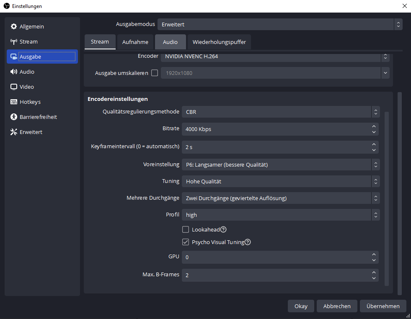Open Stream settings via antenna icon
Image resolution: width=411 pixels, height=319 pixels.
pyautogui.click(x=13, y=42)
